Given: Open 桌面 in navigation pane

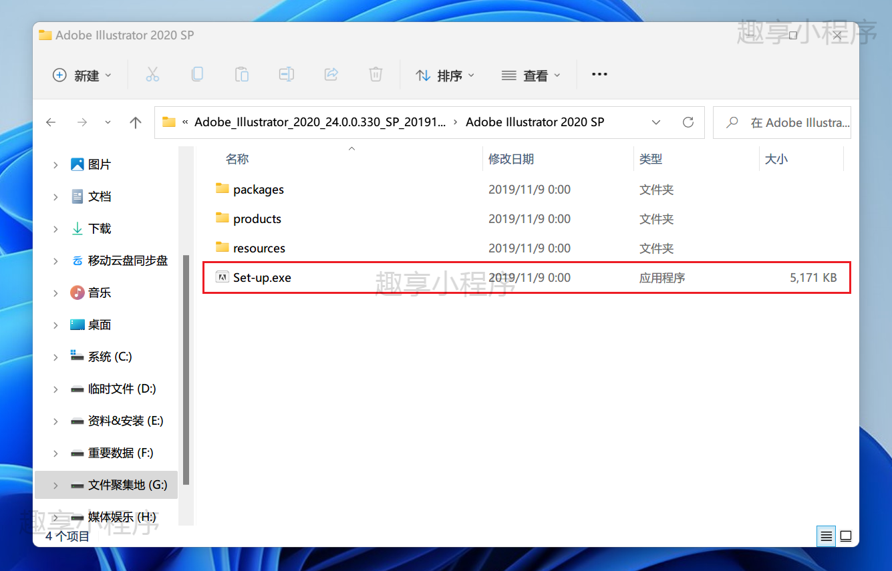Looking at the screenshot, I should (100, 325).
